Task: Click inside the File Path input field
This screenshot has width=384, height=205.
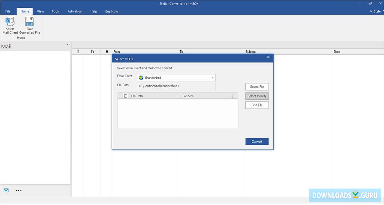Action: 176,86
